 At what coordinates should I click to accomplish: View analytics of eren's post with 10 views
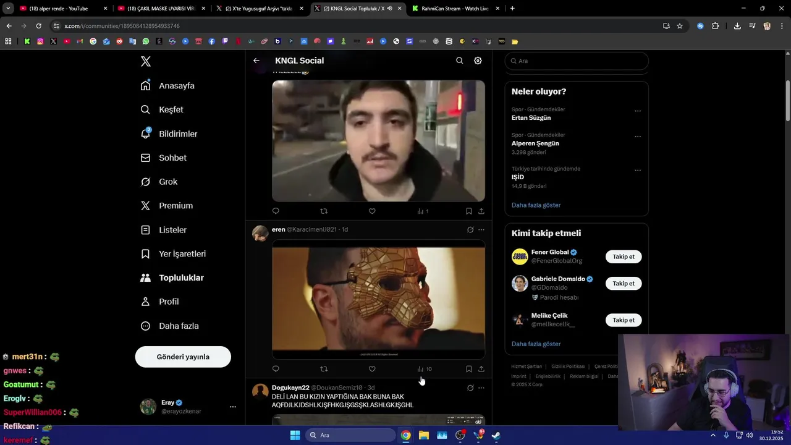425,369
